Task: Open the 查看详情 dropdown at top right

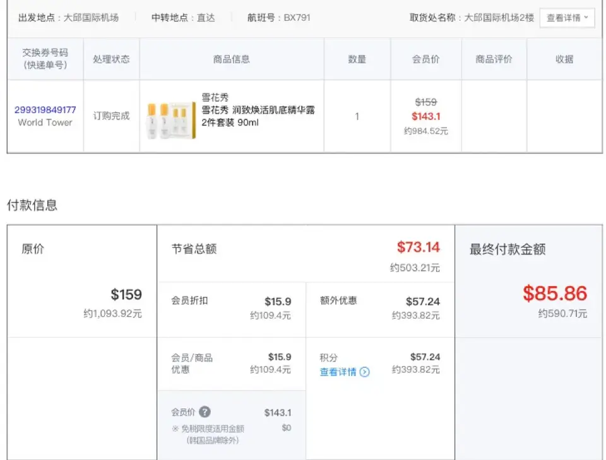Action: 567,18
